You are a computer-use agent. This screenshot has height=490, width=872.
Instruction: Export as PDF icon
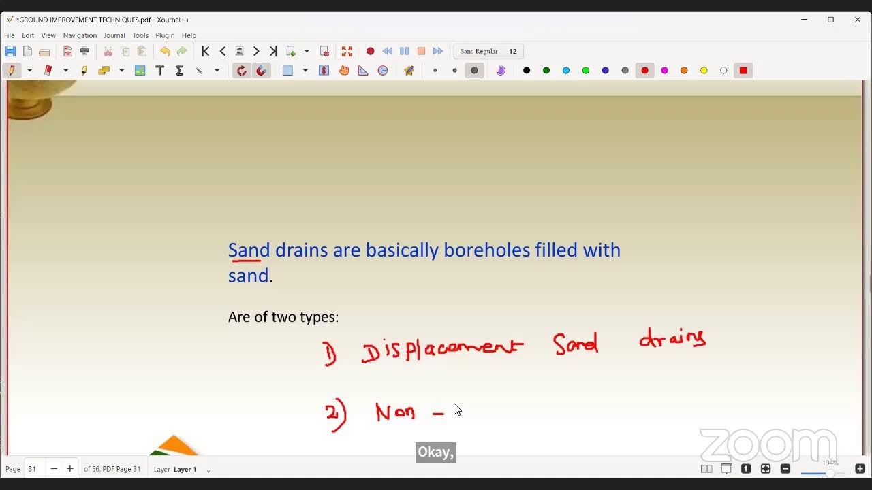67,51
